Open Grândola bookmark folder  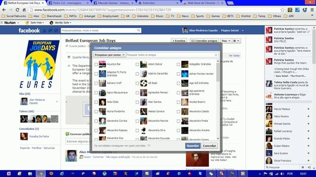140,16
